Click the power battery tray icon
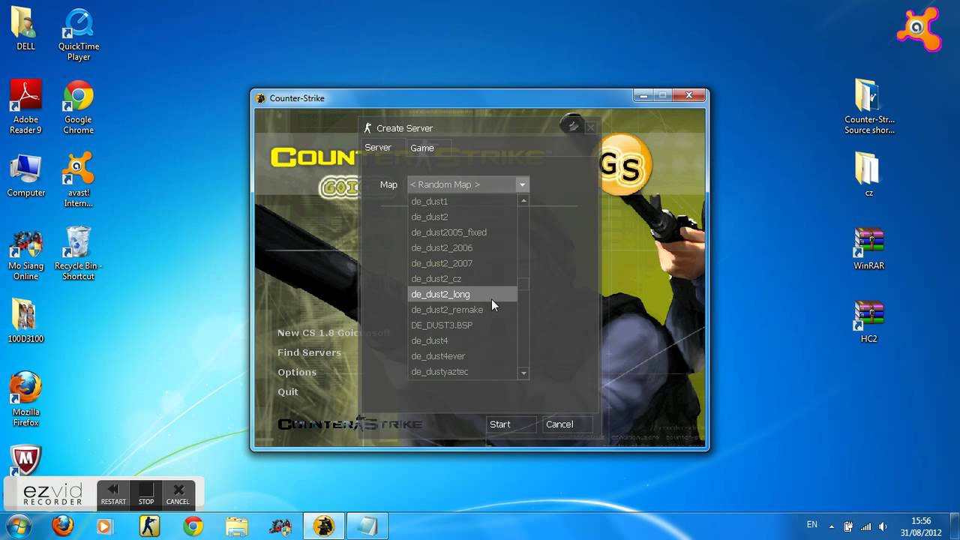The image size is (960, 540). coord(848,526)
